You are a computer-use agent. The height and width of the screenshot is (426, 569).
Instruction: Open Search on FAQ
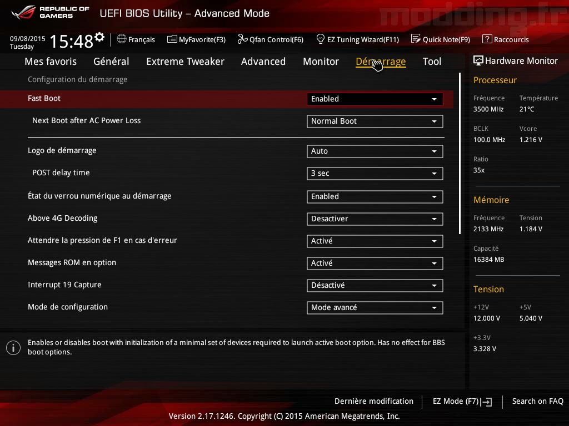(x=538, y=402)
